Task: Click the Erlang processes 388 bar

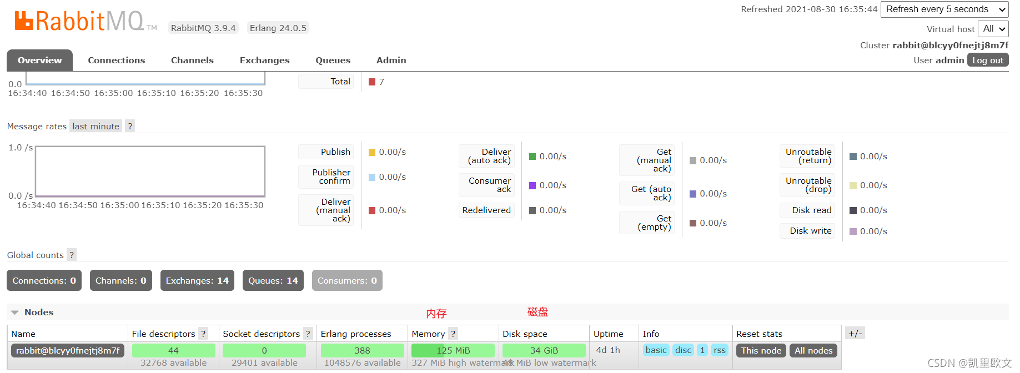Action: click(362, 350)
